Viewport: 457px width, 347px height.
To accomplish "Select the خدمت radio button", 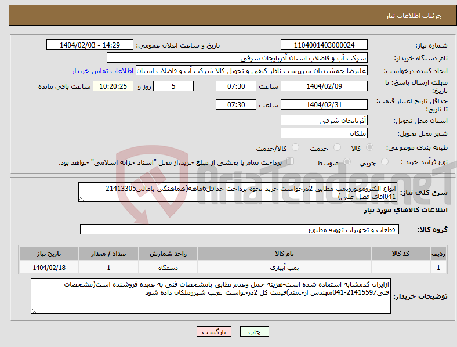I will point(337,147).
